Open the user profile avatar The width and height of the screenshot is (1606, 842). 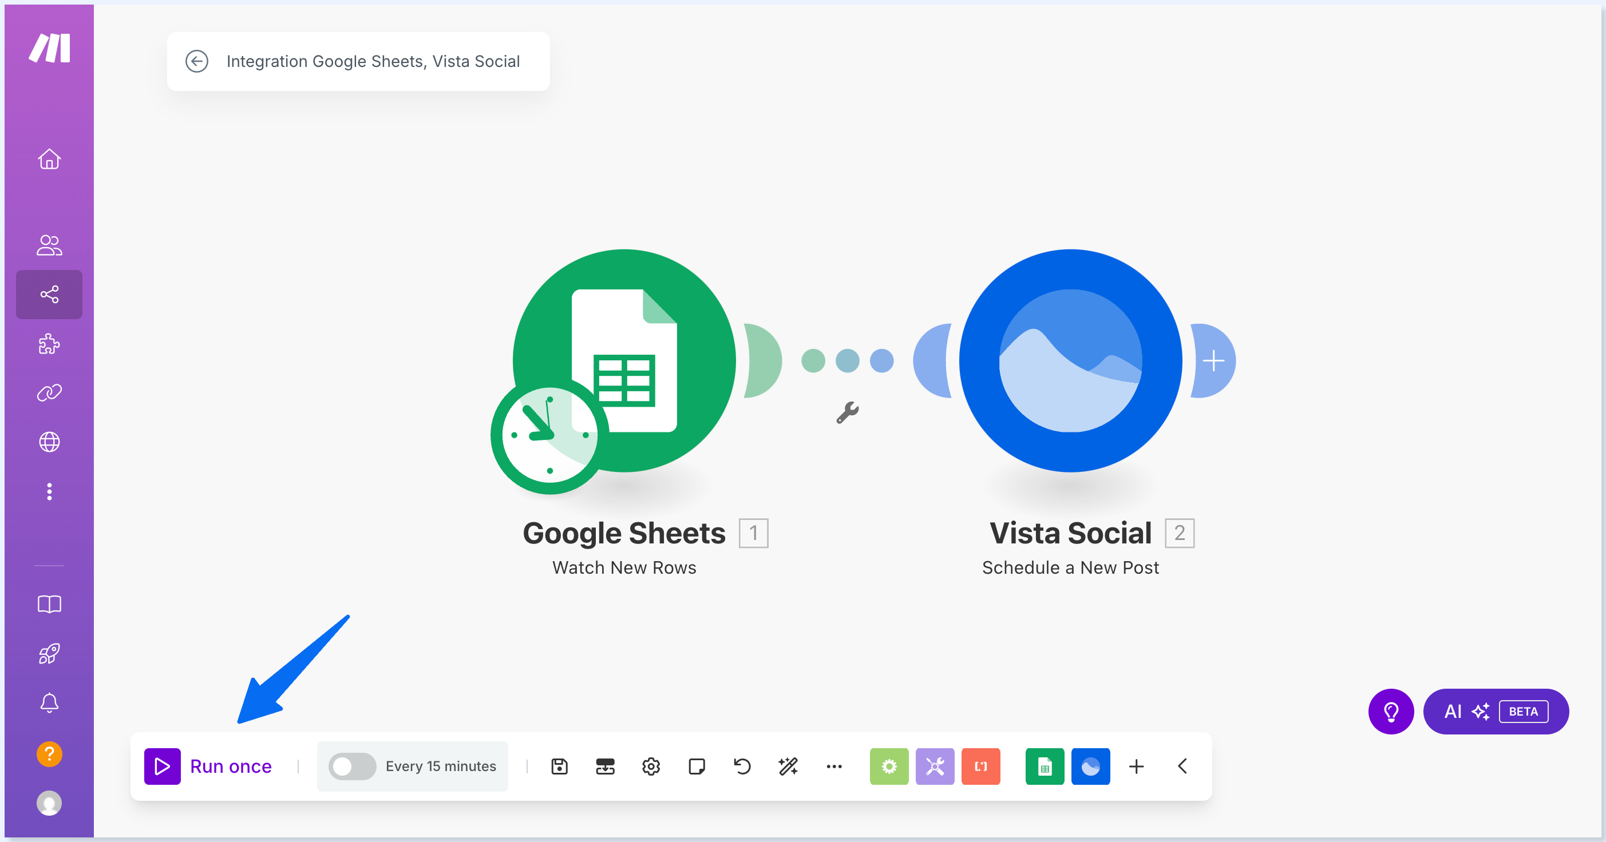tap(49, 803)
